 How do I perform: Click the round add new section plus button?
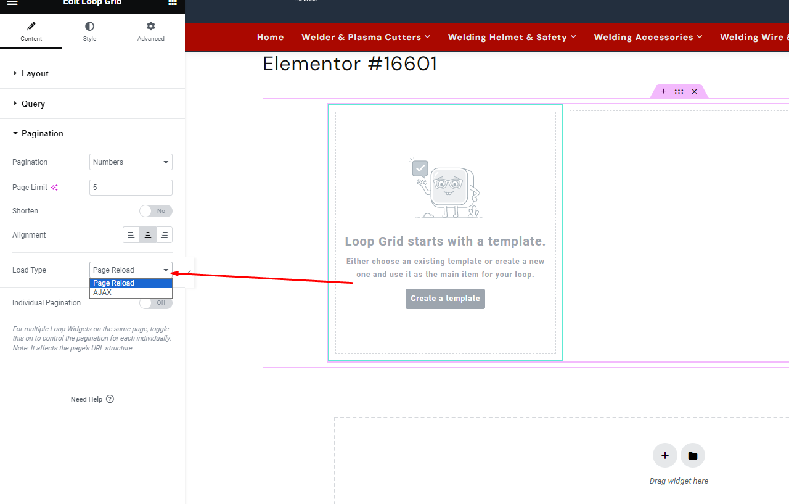coord(664,456)
